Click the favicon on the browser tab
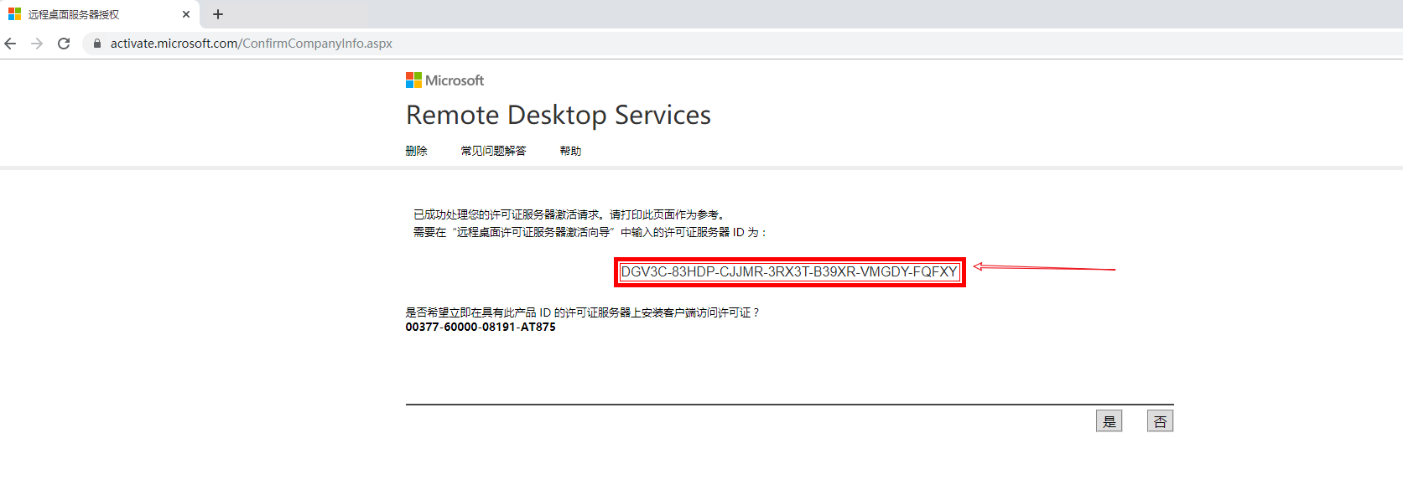The width and height of the screenshot is (1403, 485). [14, 14]
